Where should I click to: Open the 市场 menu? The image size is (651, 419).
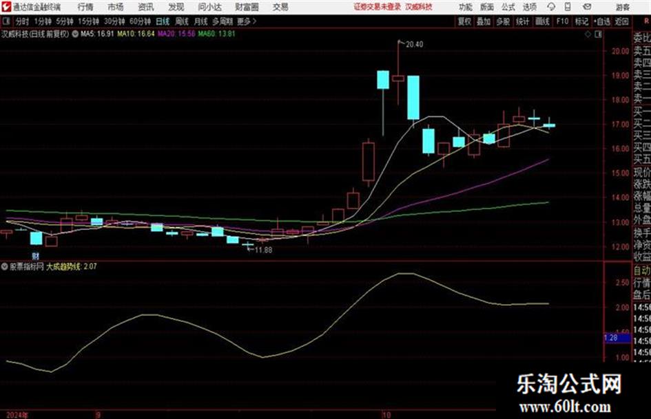click(x=116, y=7)
